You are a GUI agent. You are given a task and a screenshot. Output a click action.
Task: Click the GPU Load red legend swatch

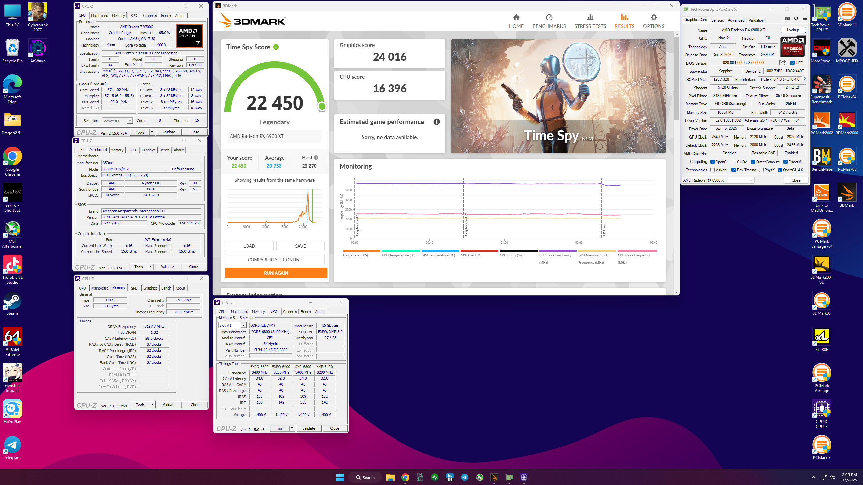[x=479, y=251]
